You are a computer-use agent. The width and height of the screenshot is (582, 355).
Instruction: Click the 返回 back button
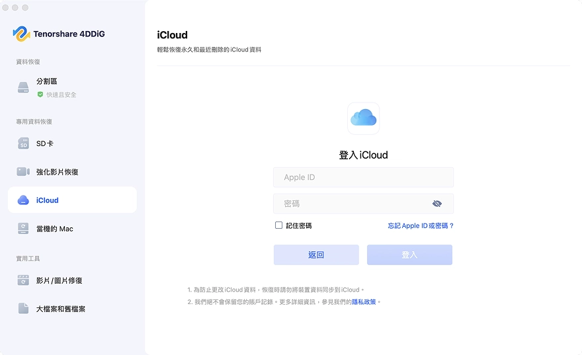(316, 255)
